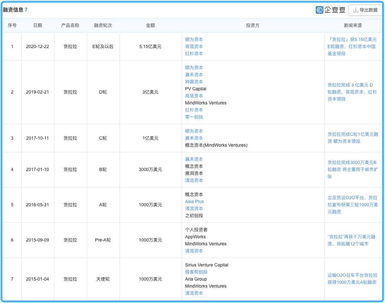Open 极客帮创投 investor link
This screenshot has width=385, height=303.
[196, 272]
